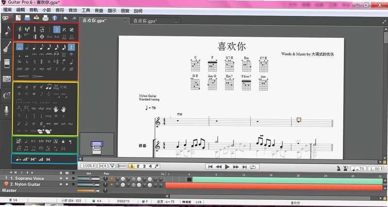Open the instrument guitar panel
Viewport: 388px width, 207px height.
(x=7, y=47)
